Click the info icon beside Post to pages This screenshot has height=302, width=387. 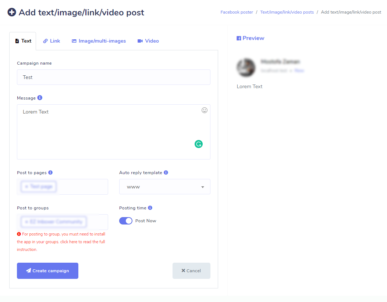tap(51, 172)
